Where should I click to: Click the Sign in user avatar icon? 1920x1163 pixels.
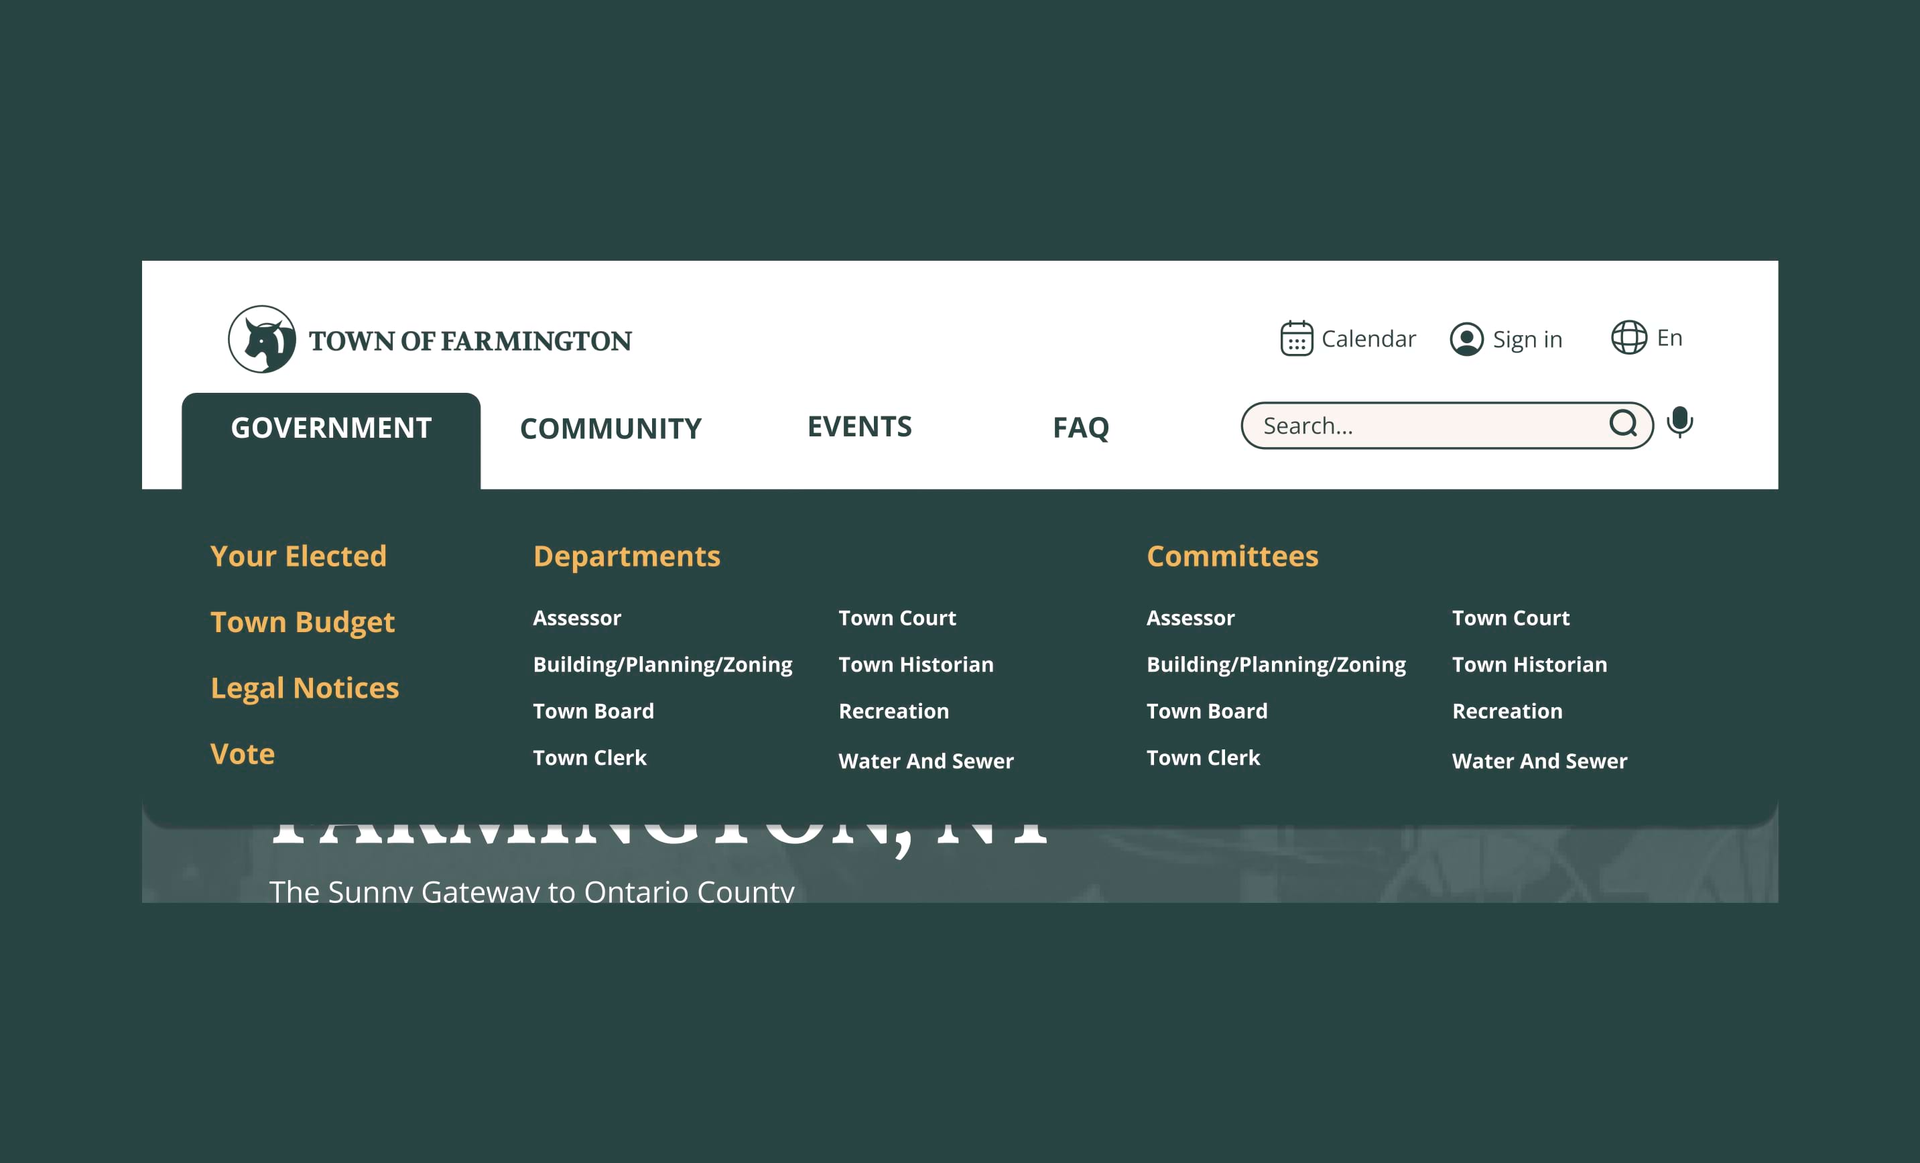click(x=1466, y=339)
